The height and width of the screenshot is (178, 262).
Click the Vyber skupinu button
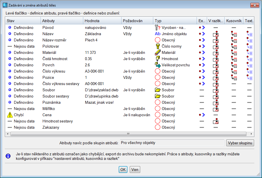pyautogui.click(x=240, y=143)
